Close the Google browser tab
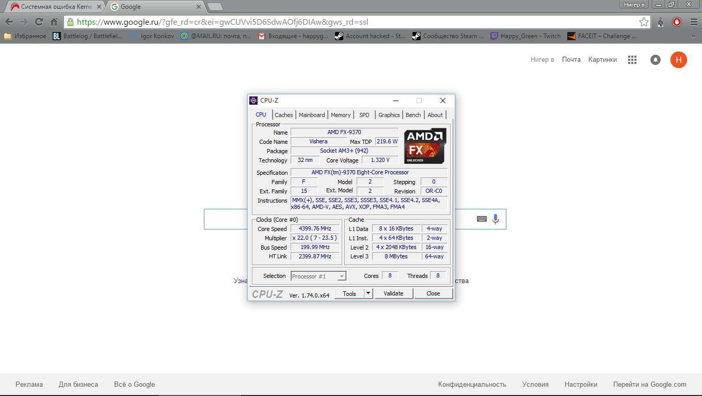This screenshot has width=702, height=396. (x=198, y=7)
